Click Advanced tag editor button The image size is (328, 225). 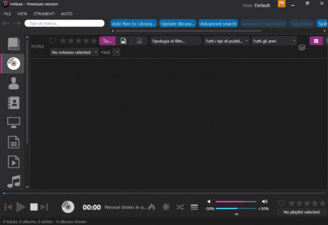pyautogui.click(x=264, y=24)
